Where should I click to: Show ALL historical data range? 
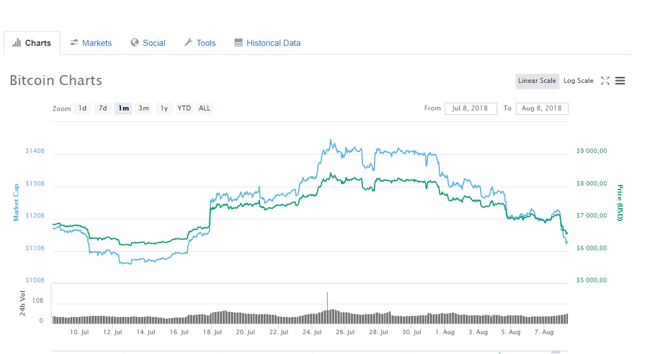(x=204, y=108)
